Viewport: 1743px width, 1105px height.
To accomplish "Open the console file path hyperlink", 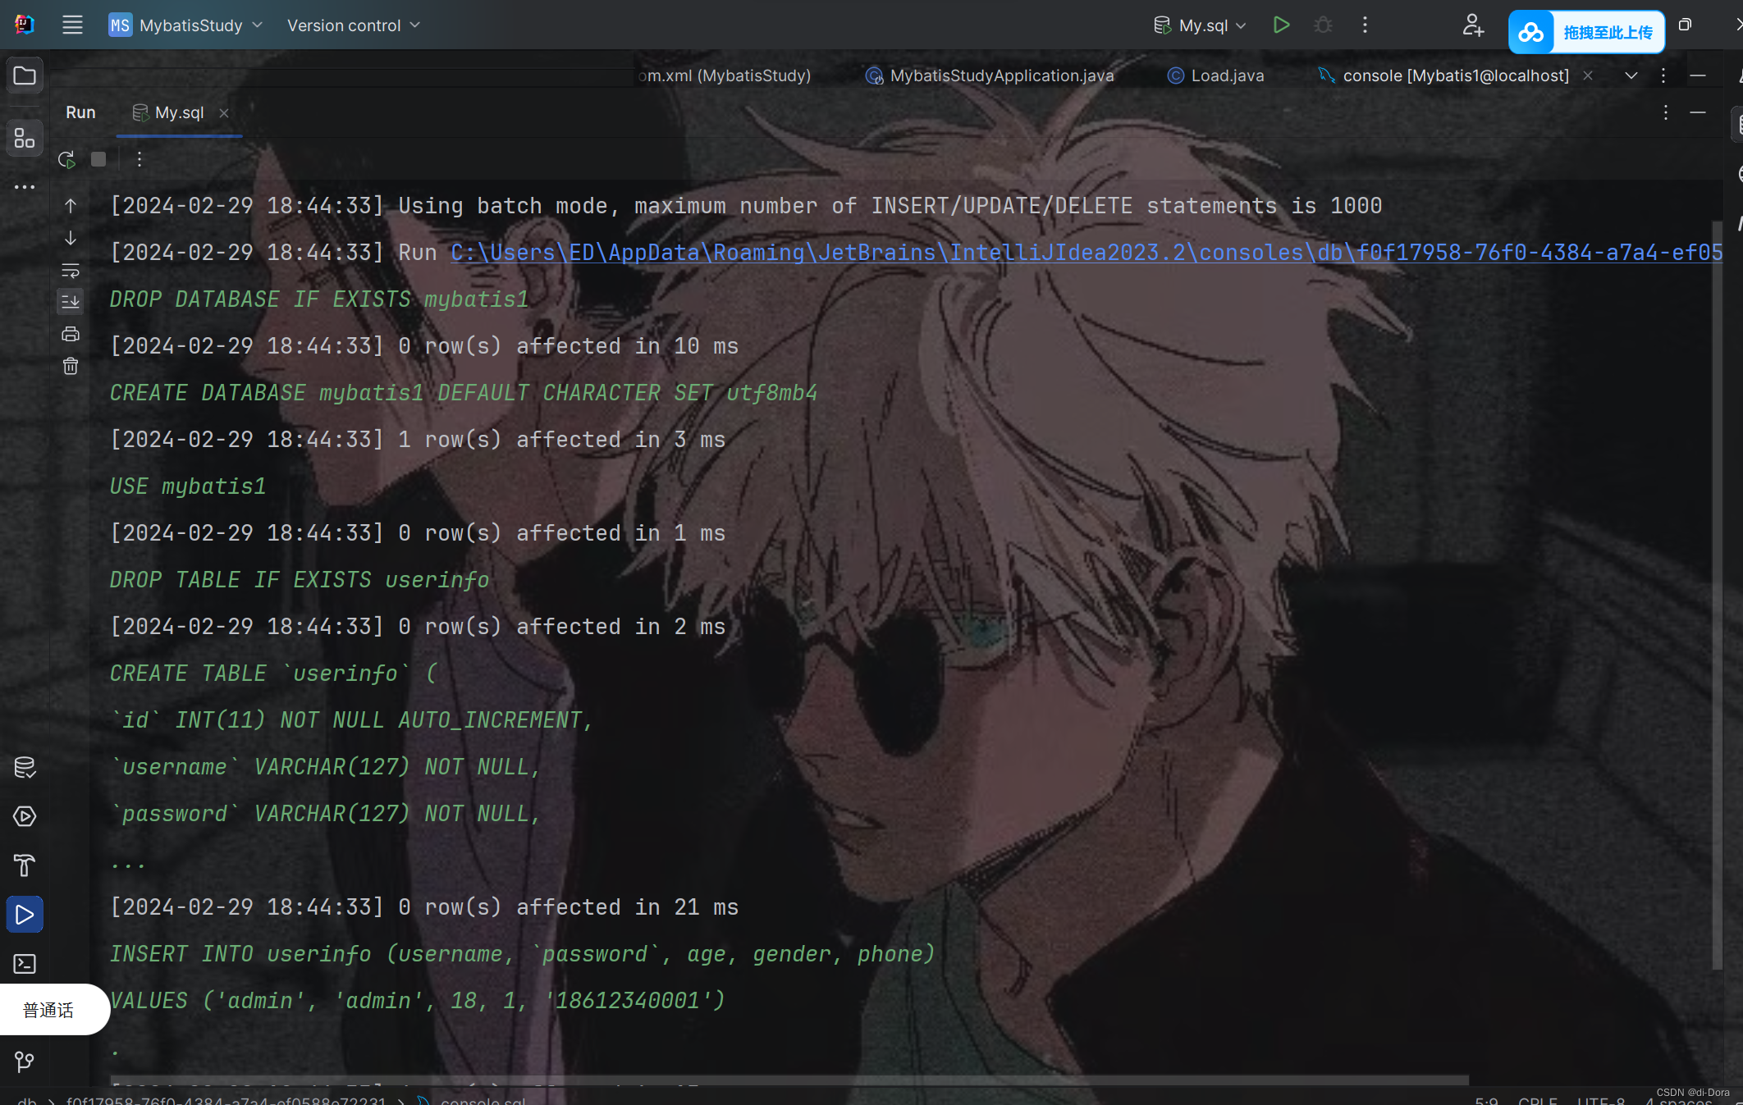I will pos(1085,253).
